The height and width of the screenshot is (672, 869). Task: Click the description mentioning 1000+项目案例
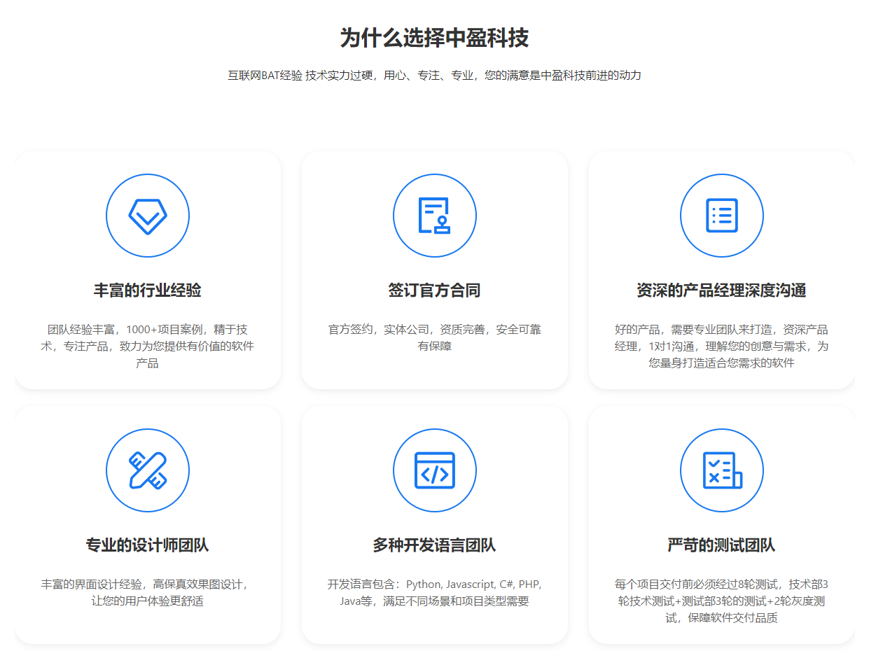pyautogui.click(x=148, y=346)
